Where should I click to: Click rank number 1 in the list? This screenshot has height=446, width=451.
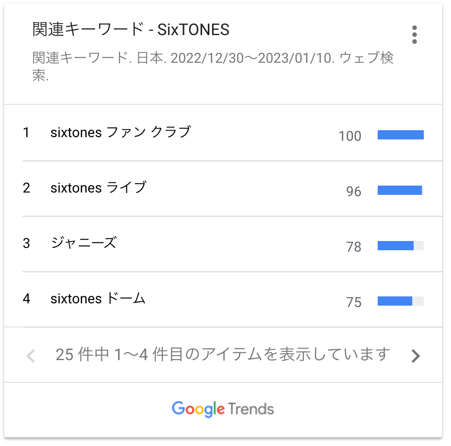pyautogui.click(x=26, y=133)
